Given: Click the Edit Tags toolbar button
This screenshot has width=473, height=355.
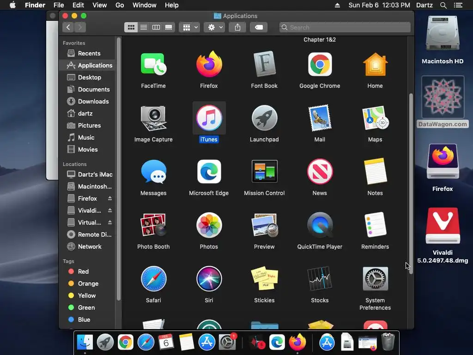Looking at the screenshot, I should click(x=259, y=27).
